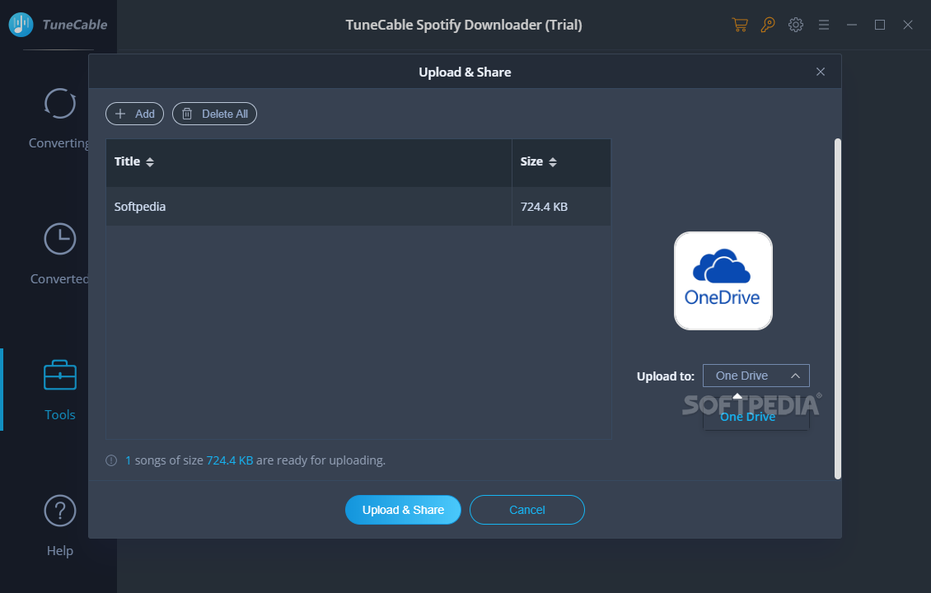Close the TuneCable application window
The width and height of the screenshot is (931, 593).
coord(908,25)
